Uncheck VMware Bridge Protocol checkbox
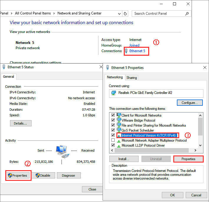 (x=113, y=120)
